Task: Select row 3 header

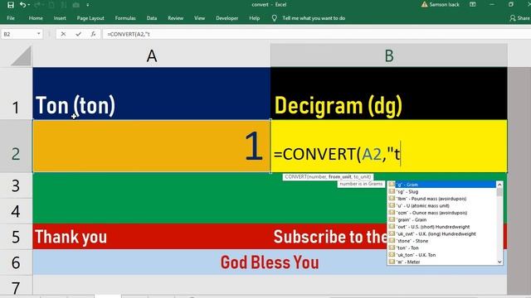Action: click(16, 185)
